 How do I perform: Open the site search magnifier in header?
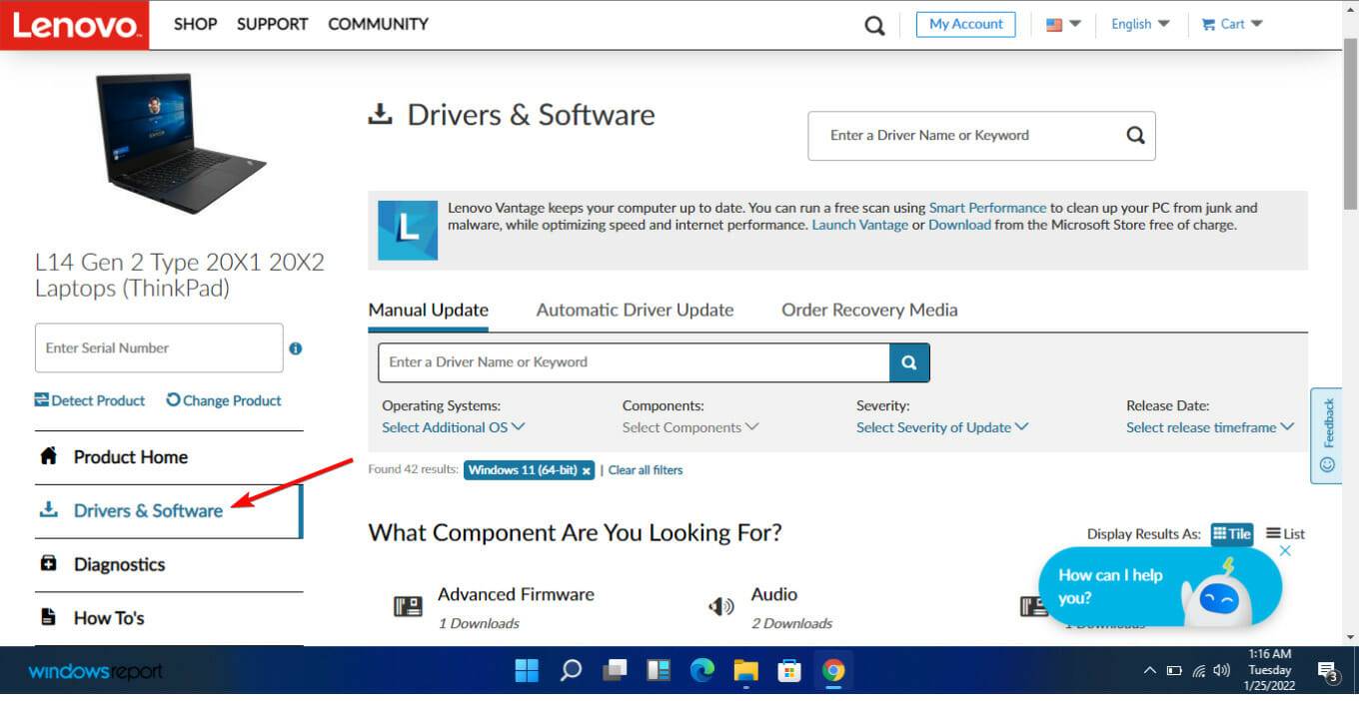874,25
